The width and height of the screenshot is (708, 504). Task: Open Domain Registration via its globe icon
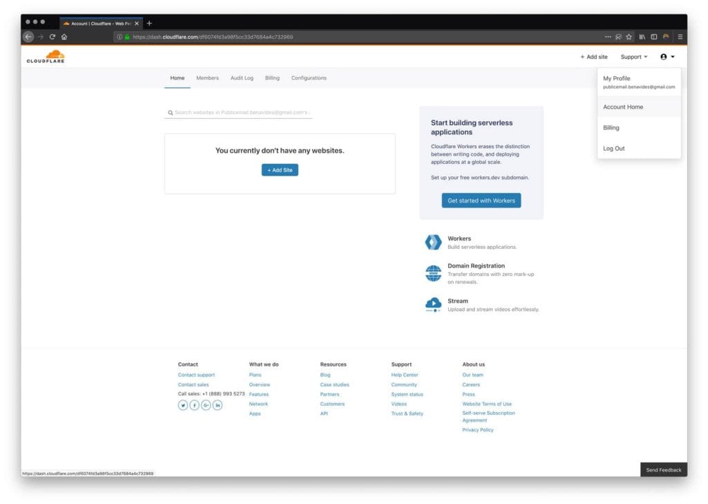tap(433, 272)
